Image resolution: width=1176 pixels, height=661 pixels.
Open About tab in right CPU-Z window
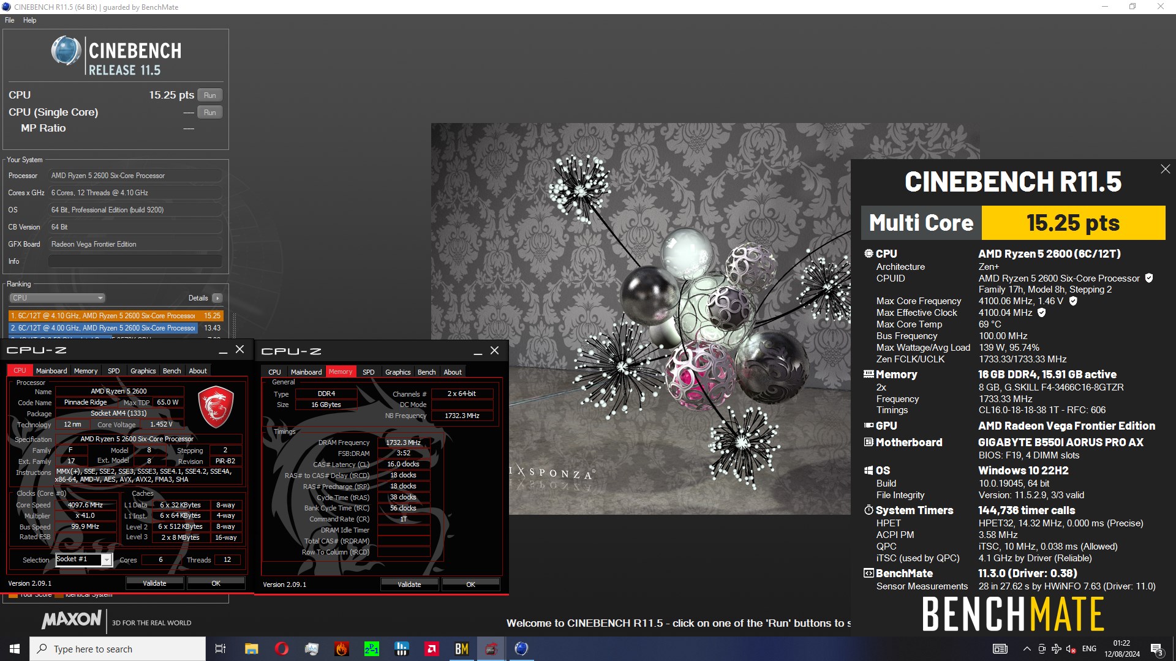click(453, 372)
